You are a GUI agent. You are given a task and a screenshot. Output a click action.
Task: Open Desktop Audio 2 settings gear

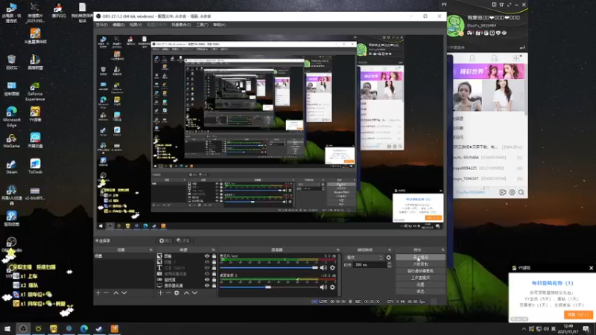(x=332, y=287)
